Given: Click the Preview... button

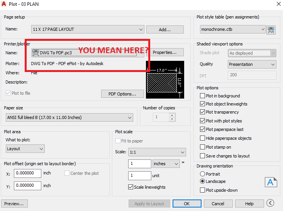Looking at the screenshot, I should (x=14, y=204).
